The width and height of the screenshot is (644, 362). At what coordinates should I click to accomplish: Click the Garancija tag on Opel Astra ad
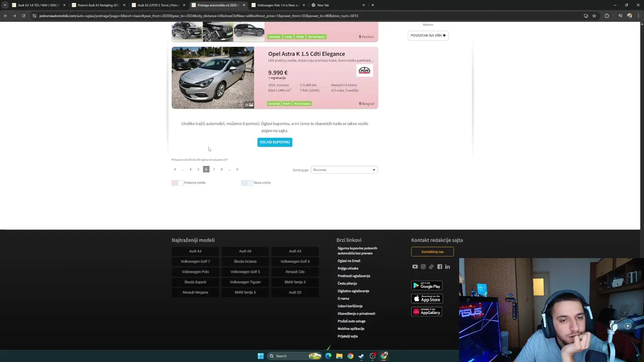tap(274, 104)
